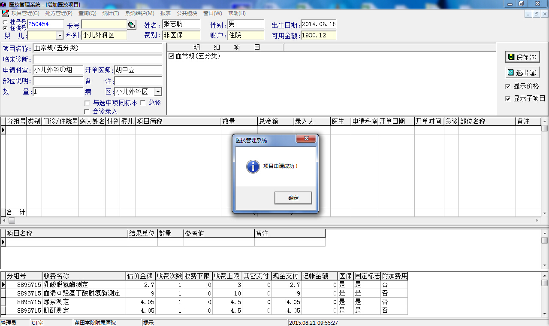Expand the 病区 dropdown arrow

[158, 92]
